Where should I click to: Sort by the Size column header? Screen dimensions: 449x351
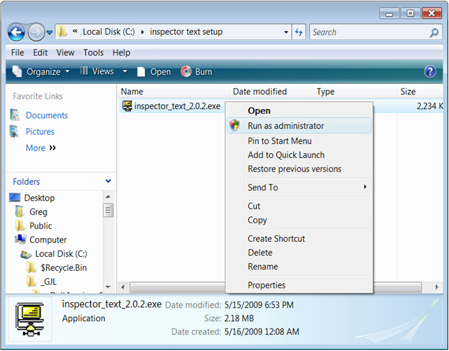tap(420, 91)
